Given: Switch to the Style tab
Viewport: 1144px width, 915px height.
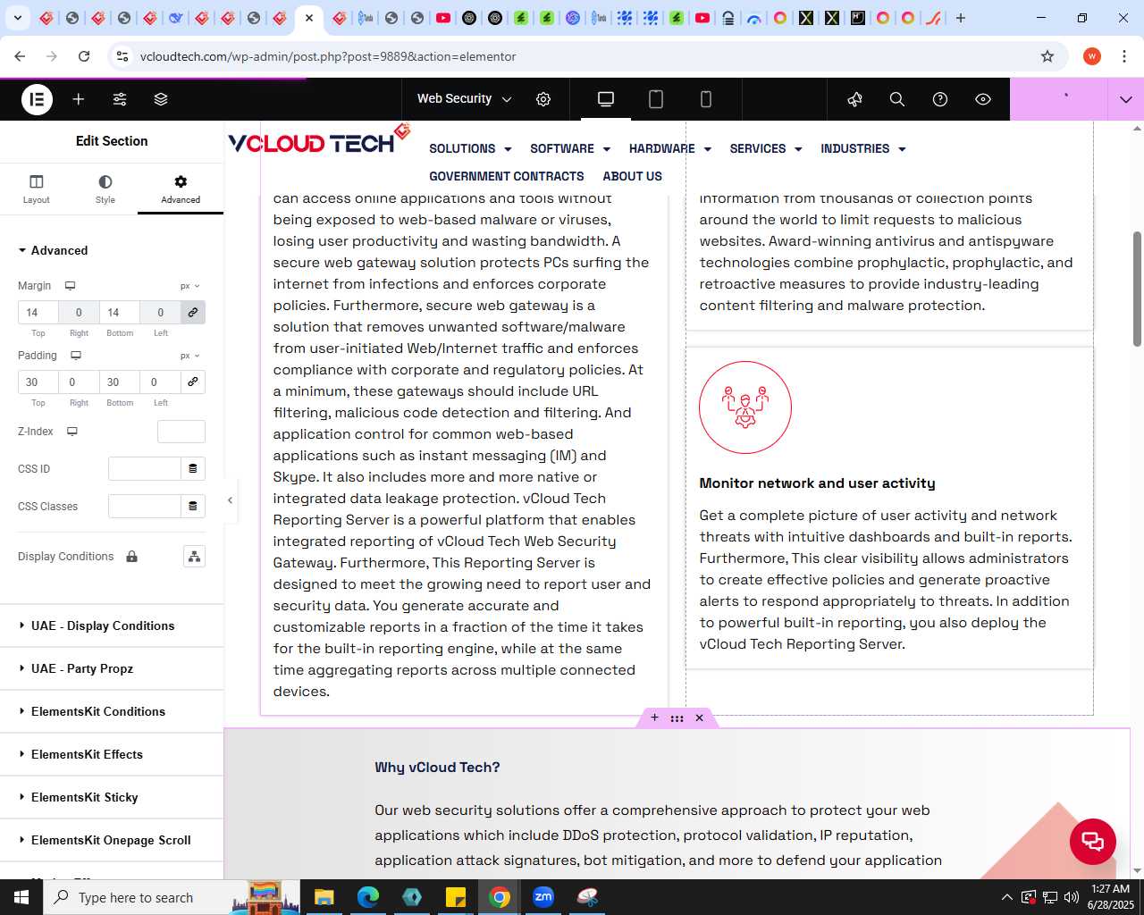Looking at the screenshot, I should click(x=105, y=189).
